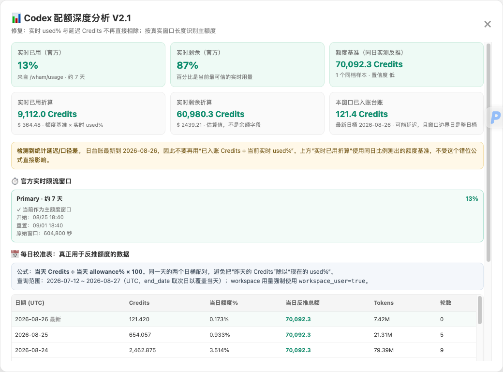Click the 13% value in Primary window
Viewport: 503px width, 372px height.
coord(472,199)
